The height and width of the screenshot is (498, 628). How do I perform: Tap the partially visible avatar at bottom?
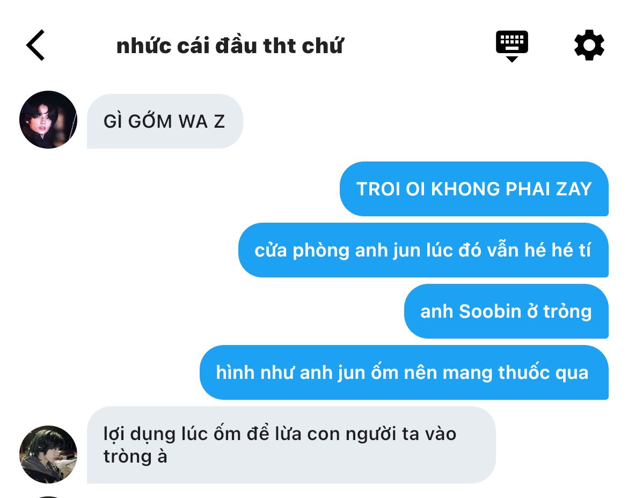[48, 497]
